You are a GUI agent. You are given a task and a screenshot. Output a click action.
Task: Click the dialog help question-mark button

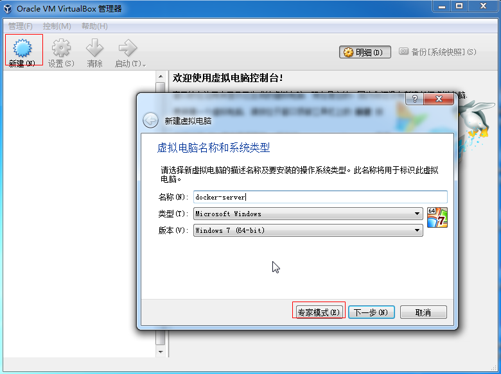pos(414,99)
